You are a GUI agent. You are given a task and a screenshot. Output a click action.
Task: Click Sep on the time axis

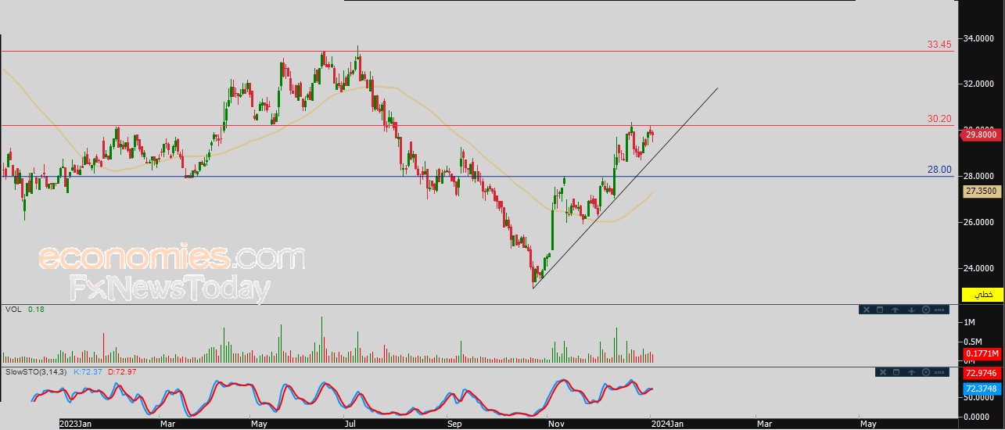pos(455,424)
